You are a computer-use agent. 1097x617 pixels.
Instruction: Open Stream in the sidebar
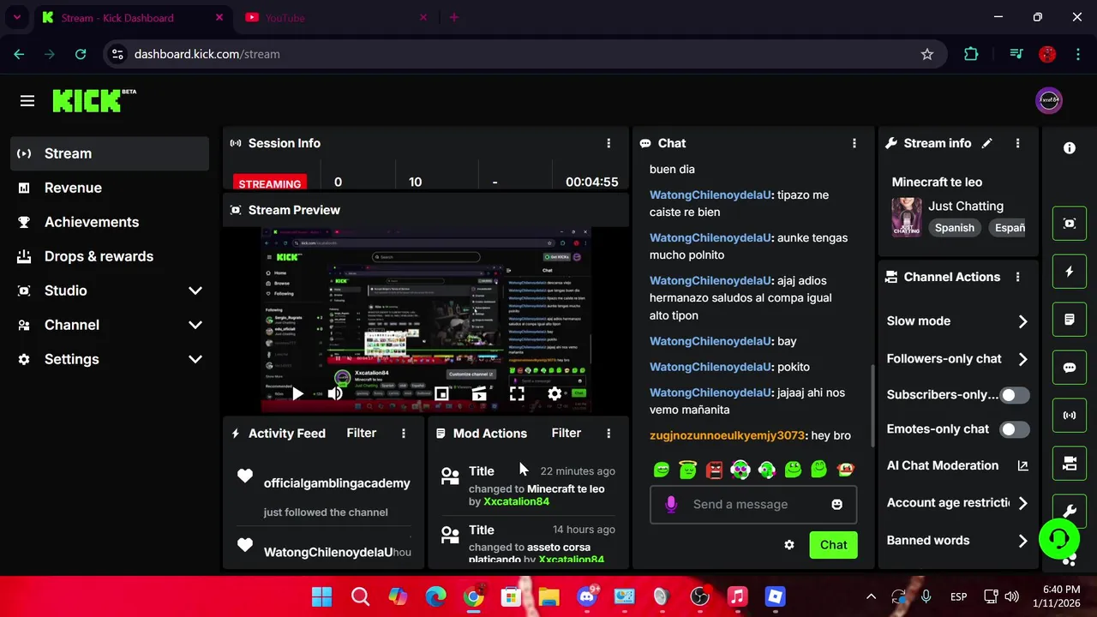pos(111,153)
